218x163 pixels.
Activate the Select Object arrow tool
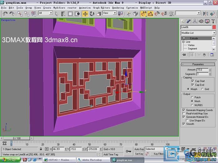[57, 14]
